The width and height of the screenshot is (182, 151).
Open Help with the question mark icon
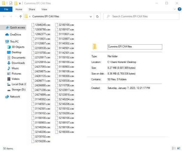[x=180, y=9]
